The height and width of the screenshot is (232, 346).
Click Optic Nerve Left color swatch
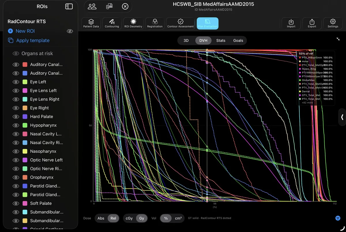click(x=25, y=160)
